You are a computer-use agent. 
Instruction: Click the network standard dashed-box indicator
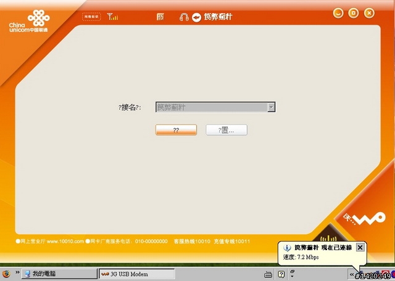coord(91,17)
